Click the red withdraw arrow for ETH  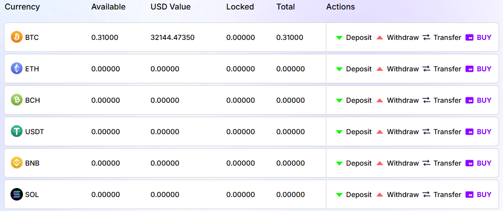pos(380,69)
